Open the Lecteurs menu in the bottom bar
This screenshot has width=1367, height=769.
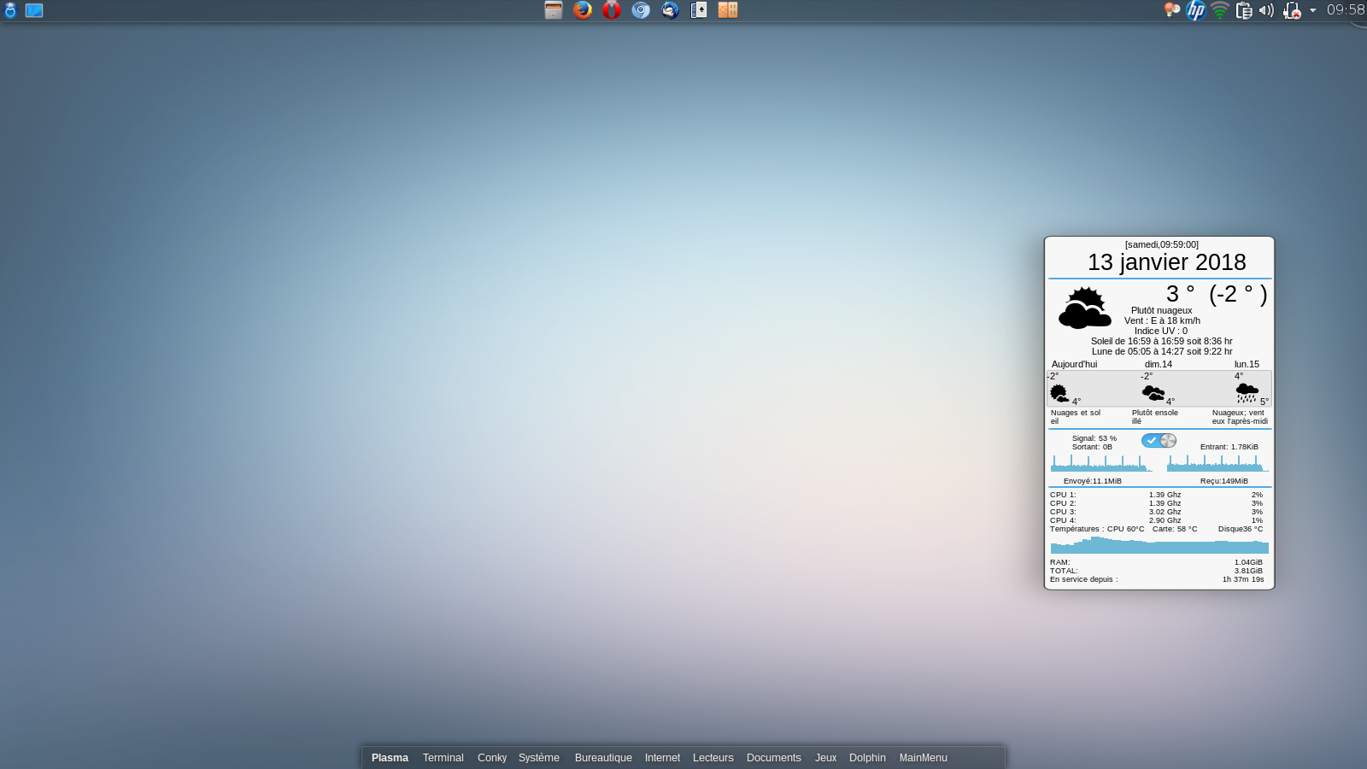point(713,758)
